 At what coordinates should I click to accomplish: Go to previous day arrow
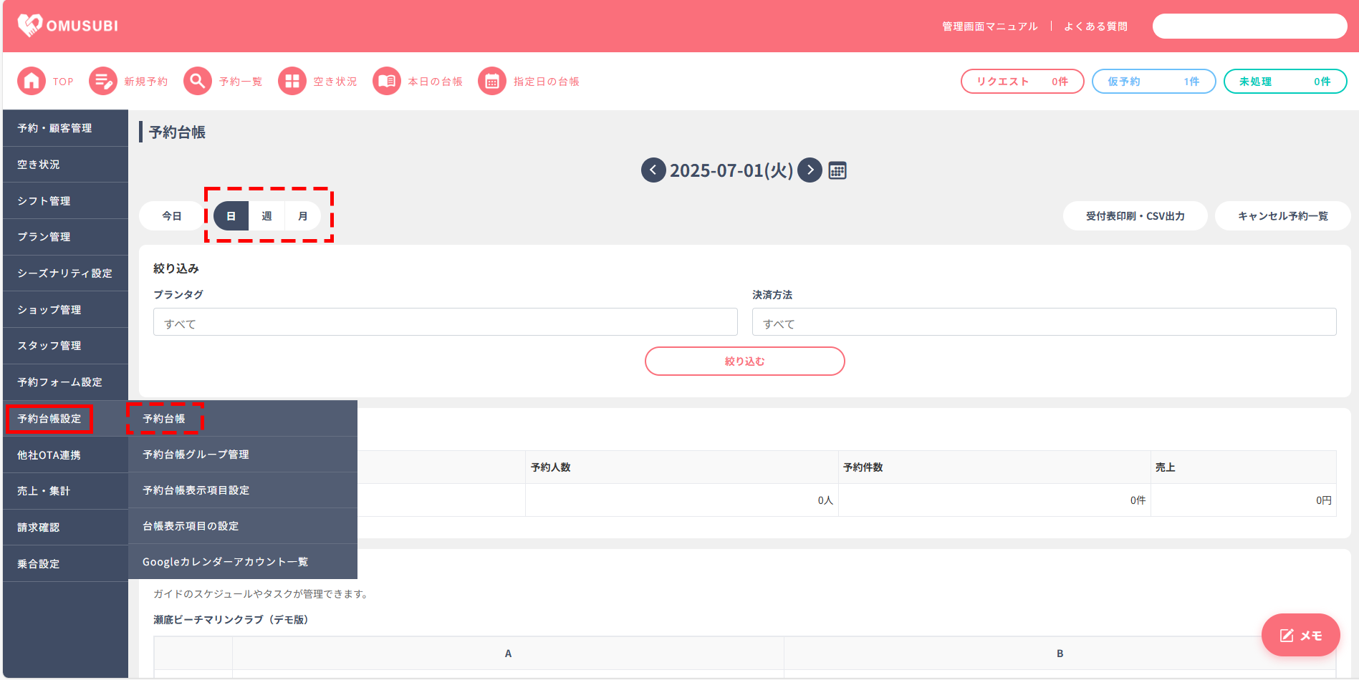point(653,170)
